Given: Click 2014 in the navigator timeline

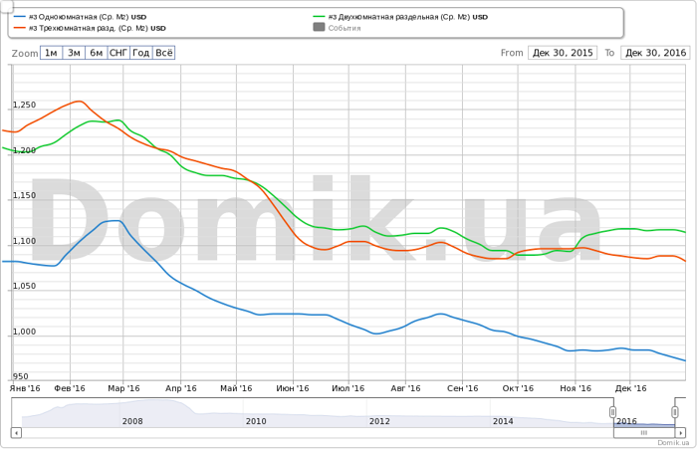Looking at the screenshot, I should pyautogui.click(x=503, y=421).
